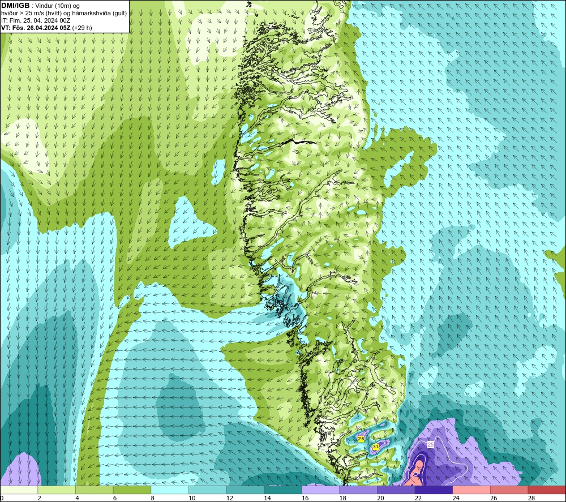Click the legend scale number 24
This screenshot has height=502, width=566.
[x=456, y=498]
